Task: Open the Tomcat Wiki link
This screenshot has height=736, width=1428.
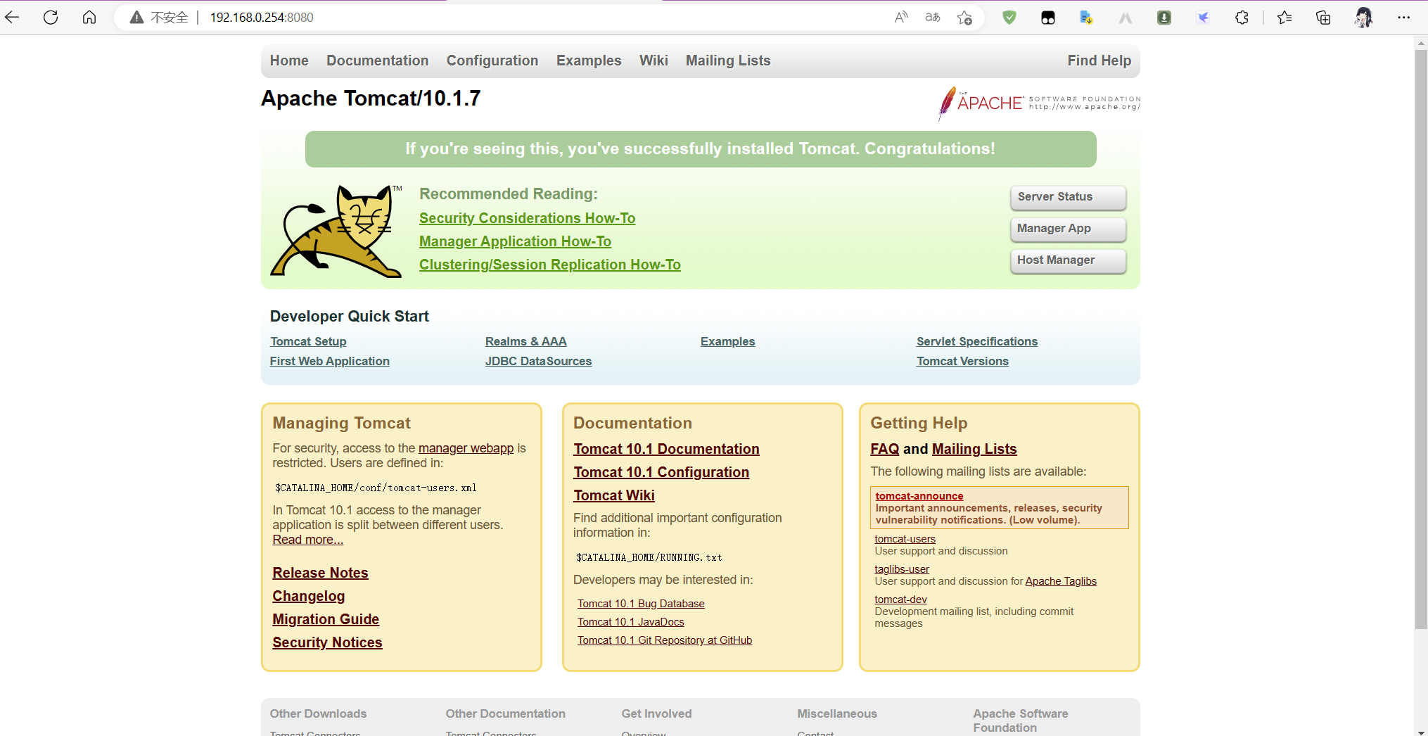Action: (614, 495)
